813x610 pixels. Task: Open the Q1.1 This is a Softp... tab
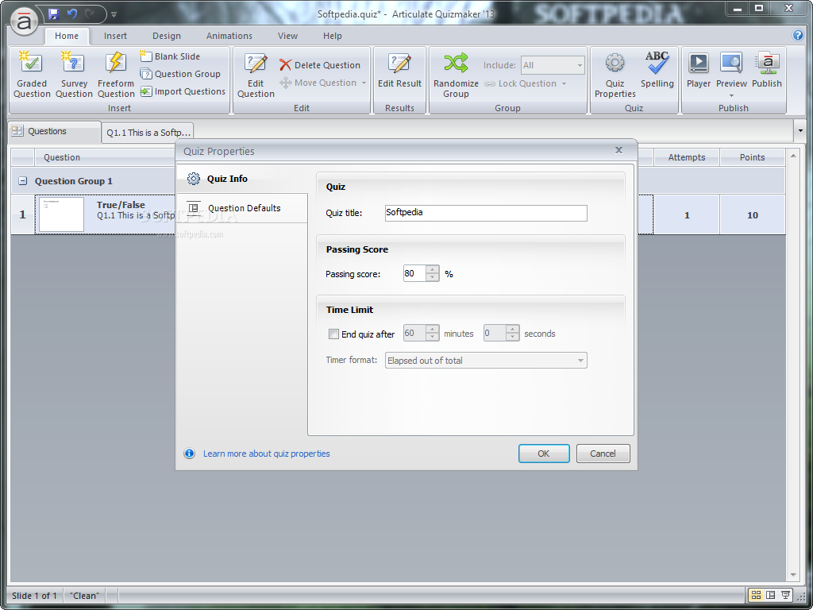147,133
